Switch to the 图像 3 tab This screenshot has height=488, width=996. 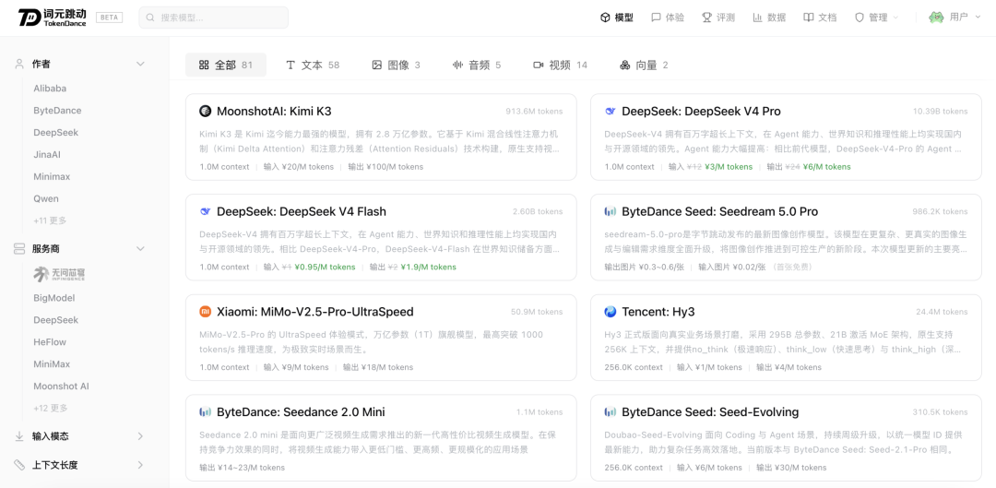point(396,65)
